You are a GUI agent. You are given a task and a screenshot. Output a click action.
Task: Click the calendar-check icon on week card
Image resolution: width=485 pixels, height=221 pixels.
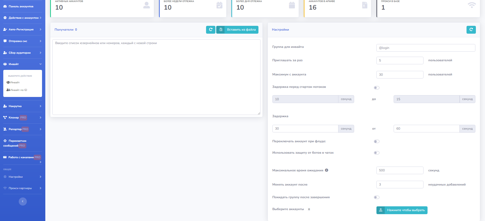pyautogui.click(x=219, y=5)
